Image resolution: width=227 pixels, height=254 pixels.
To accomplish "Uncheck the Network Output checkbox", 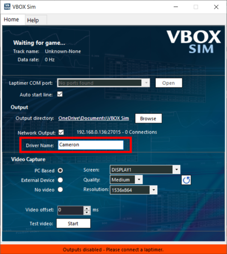I will 61,132.
